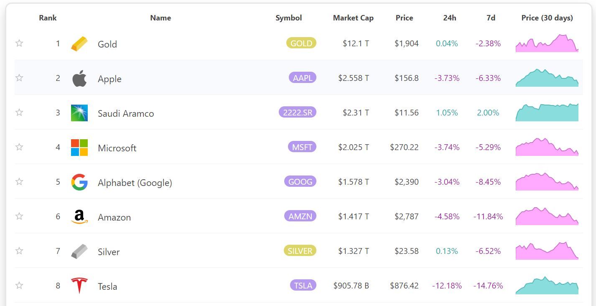Click the yellow SILVER symbol badge

(x=300, y=251)
